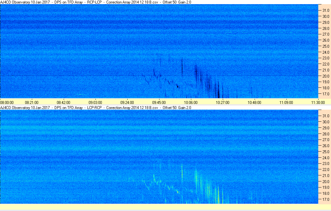Click the 20 MHz horizontal line in bottom spectrogram
Image resolution: width=331 pixels, height=211 pixels.
(x=159, y=181)
